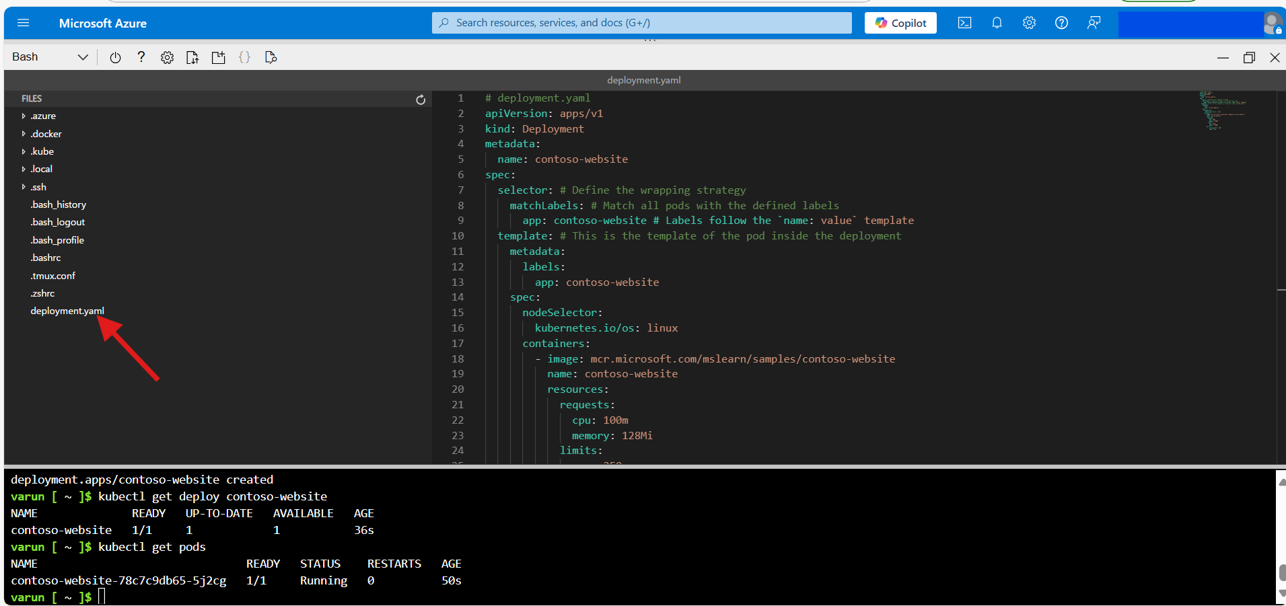This screenshot has height=606, width=1286.
Task: Open the Bash shell type dropdown
Action: pyautogui.click(x=50, y=57)
